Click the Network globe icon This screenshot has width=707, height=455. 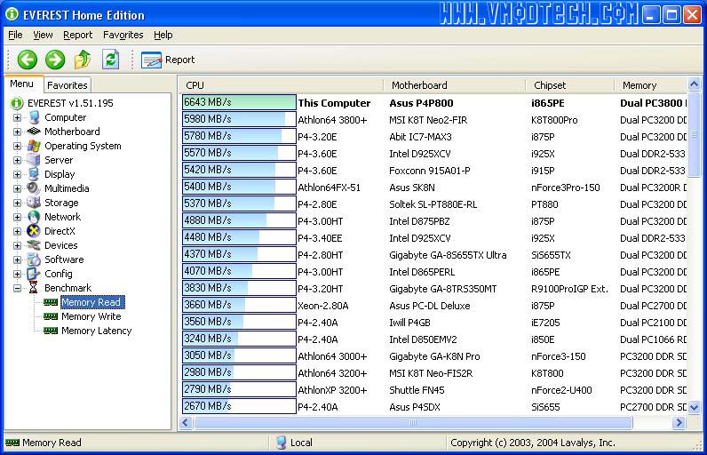coord(34,217)
